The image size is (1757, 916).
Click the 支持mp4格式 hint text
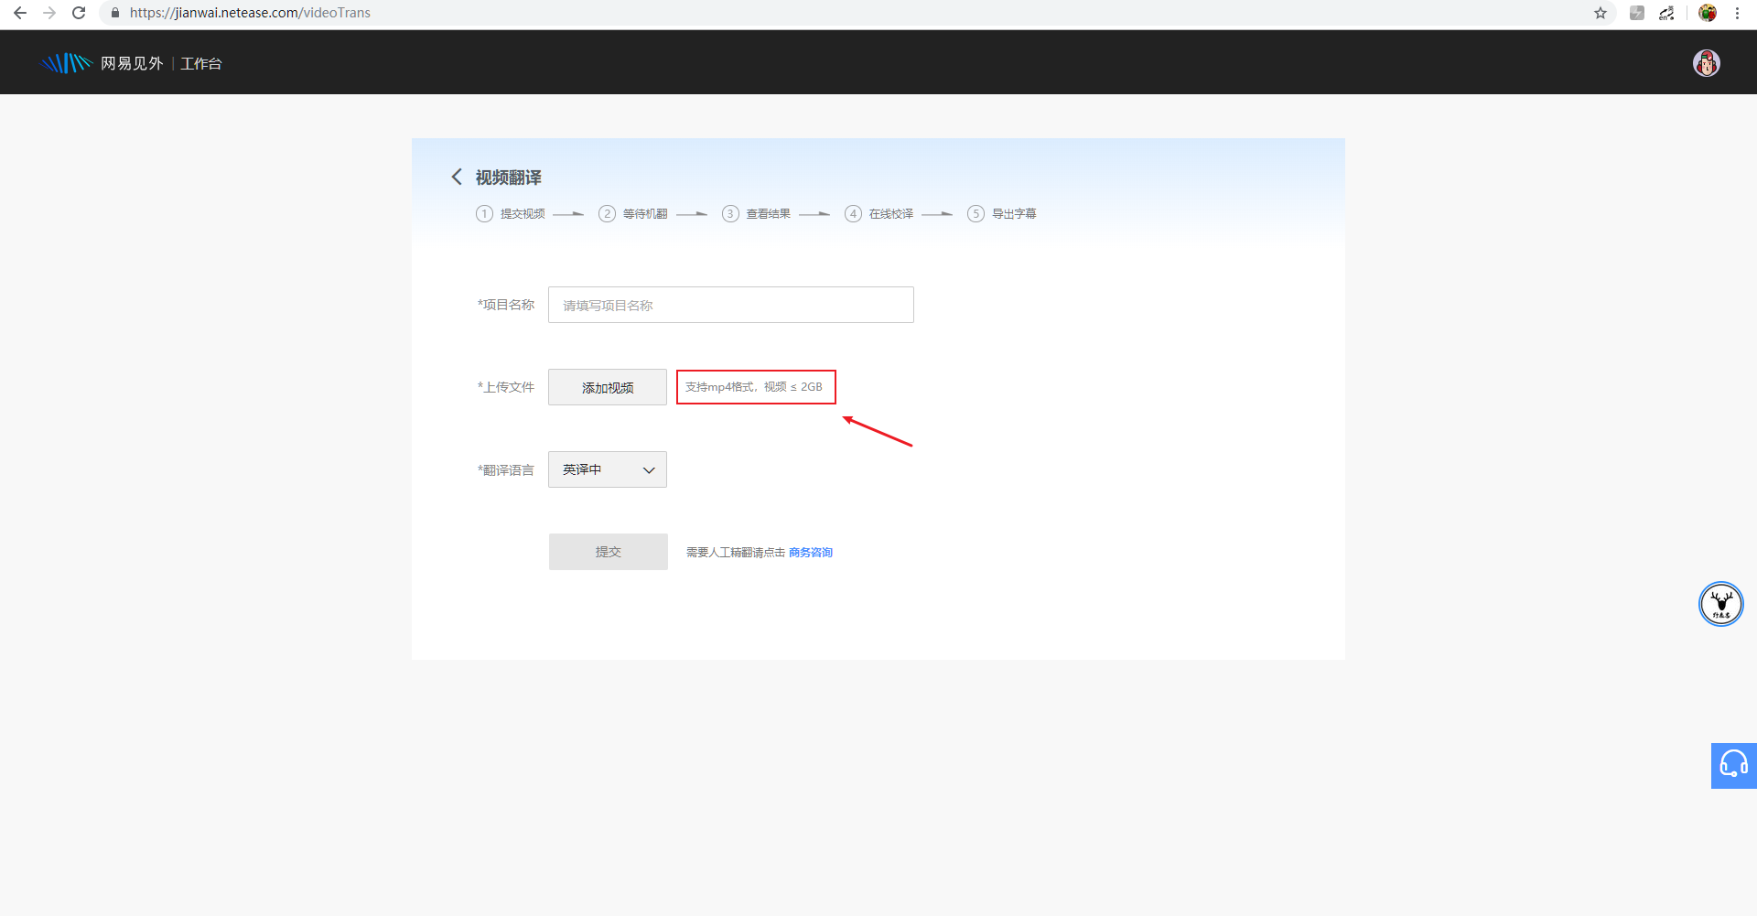pos(754,387)
